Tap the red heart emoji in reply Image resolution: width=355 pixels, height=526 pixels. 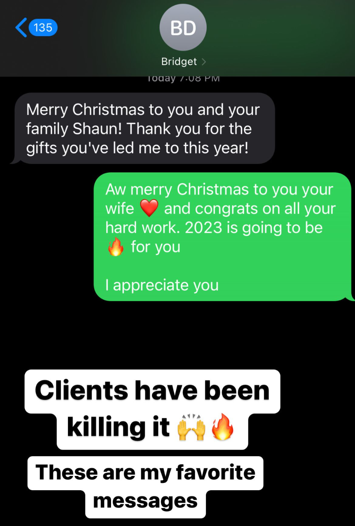point(149,209)
